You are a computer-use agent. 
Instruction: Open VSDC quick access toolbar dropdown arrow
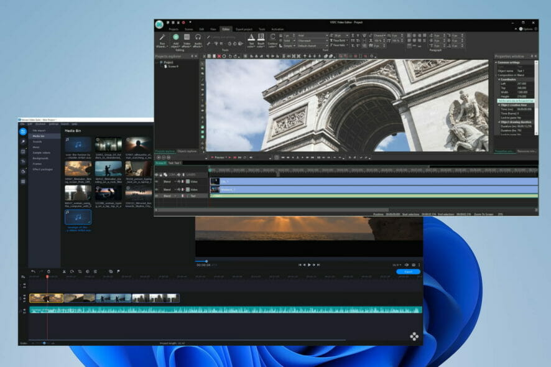click(x=190, y=22)
